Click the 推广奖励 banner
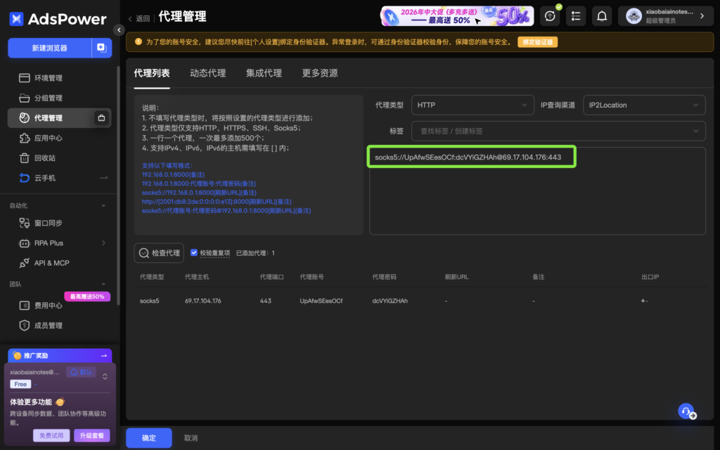The height and width of the screenshot is (450, 720). coord(60,356)
